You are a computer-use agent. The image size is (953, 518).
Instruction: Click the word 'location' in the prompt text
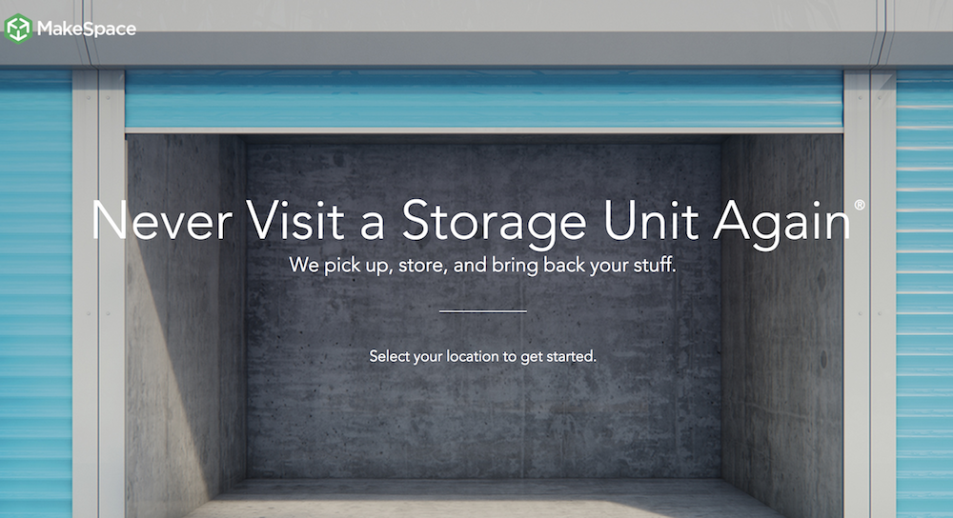point(473,356)
